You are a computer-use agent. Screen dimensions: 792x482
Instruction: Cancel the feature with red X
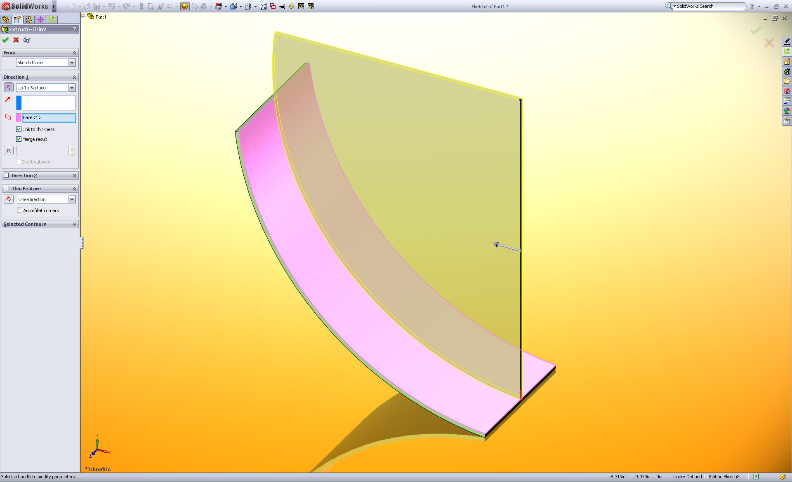pos(16,40)
